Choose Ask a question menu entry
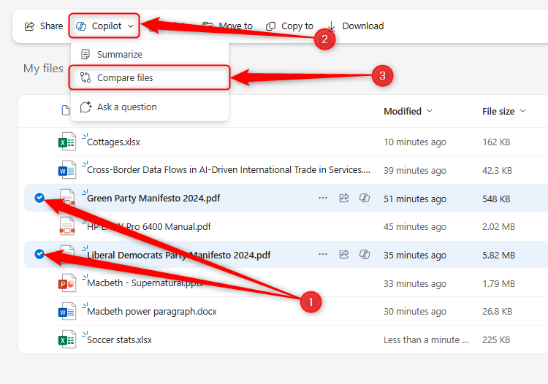 [x=126, y=107]
